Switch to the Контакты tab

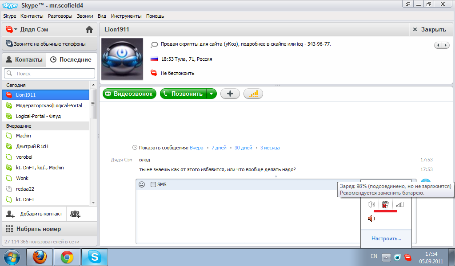pos(24,59)
